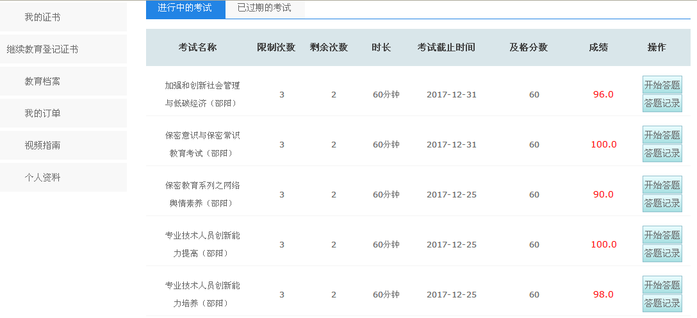Switch to the 已过期的考试 tab
The width and height of the screenshot is (697, 318).
[x=264, y=8]
